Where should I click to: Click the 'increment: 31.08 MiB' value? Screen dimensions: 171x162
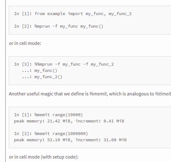tap(101, 140)
